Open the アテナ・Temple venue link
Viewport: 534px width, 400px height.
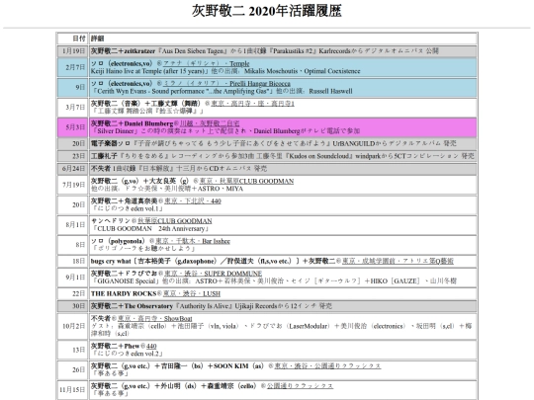(x=207, y=63)
